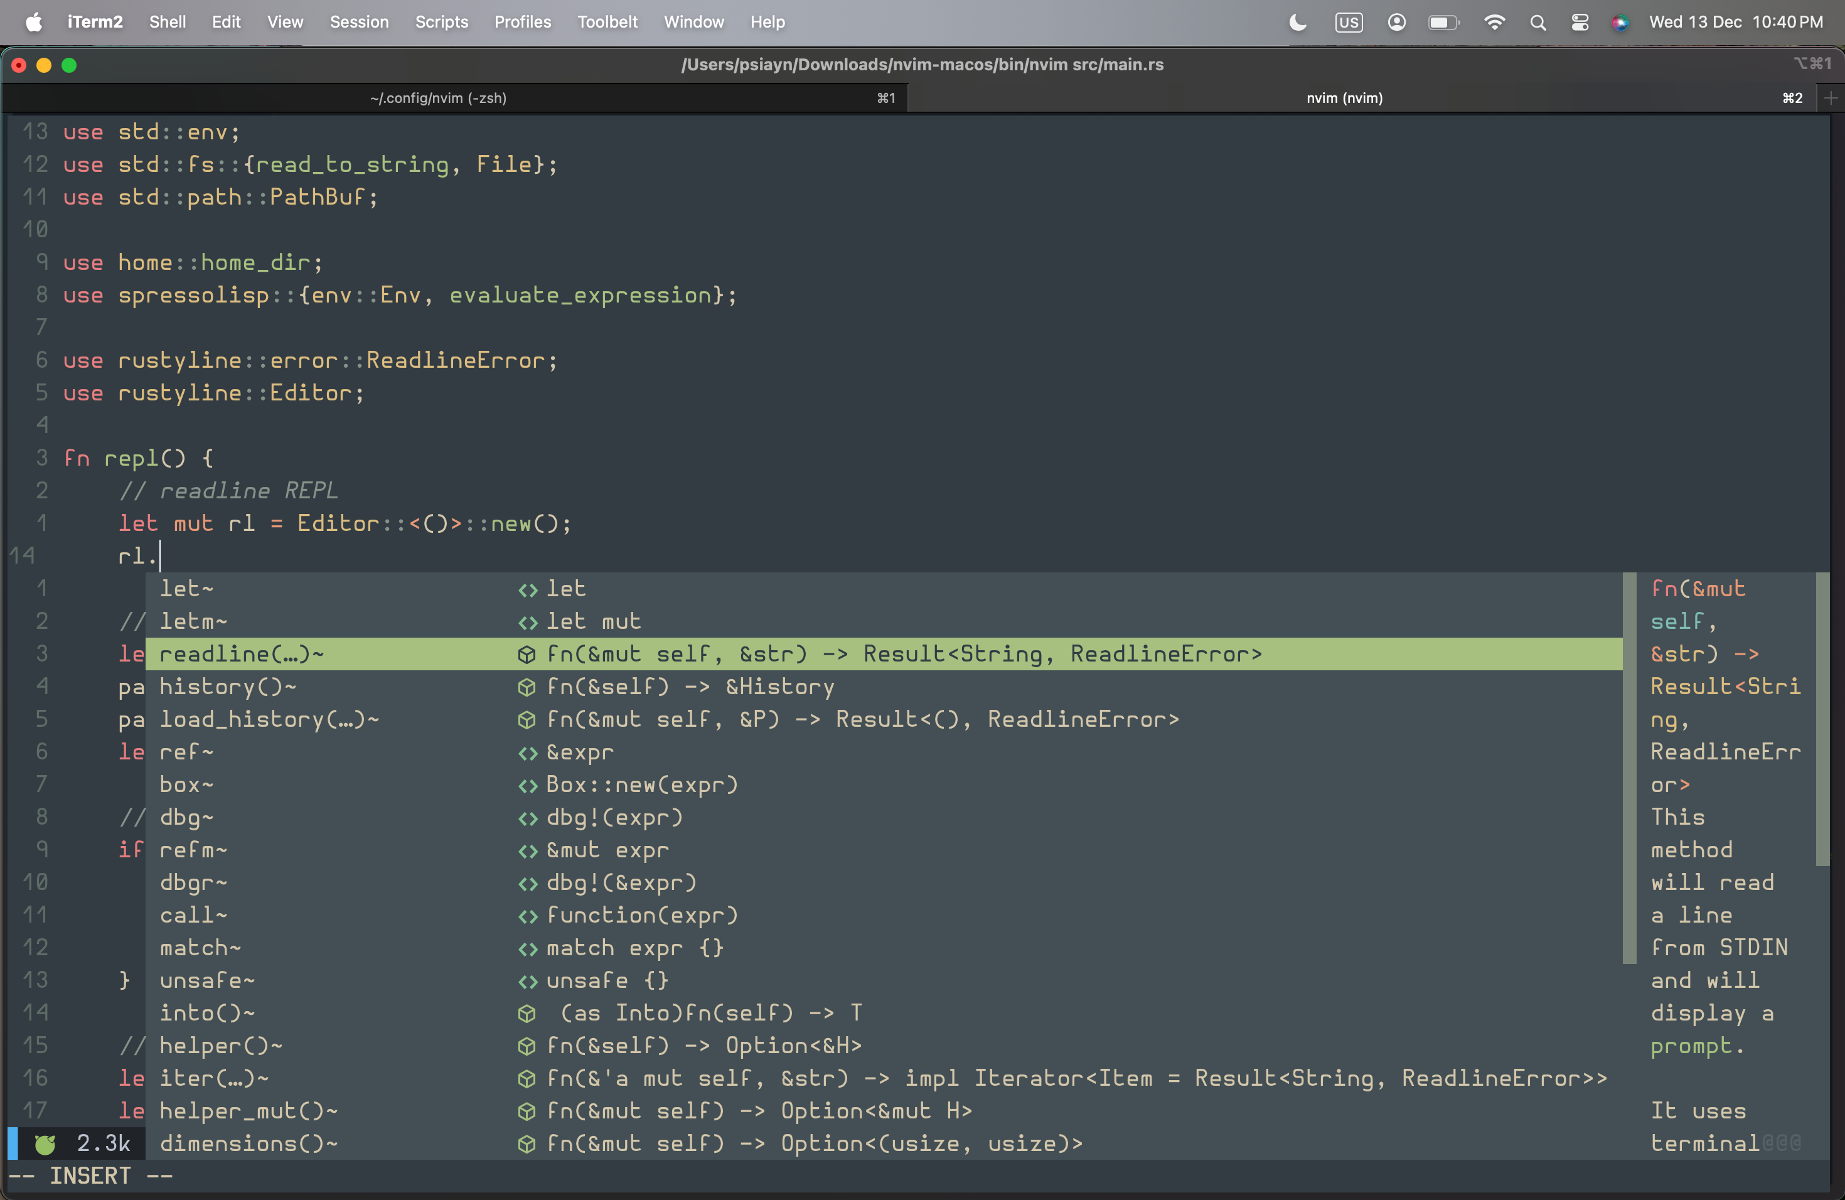Click the 2.3k file size in statusline
The image size is (1845, 1200).
click(x=103, y=1144)
